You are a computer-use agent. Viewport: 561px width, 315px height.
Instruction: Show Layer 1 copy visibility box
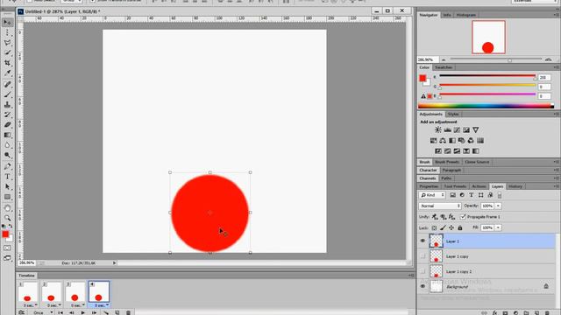pyautogui.click(x=423, y=256)
